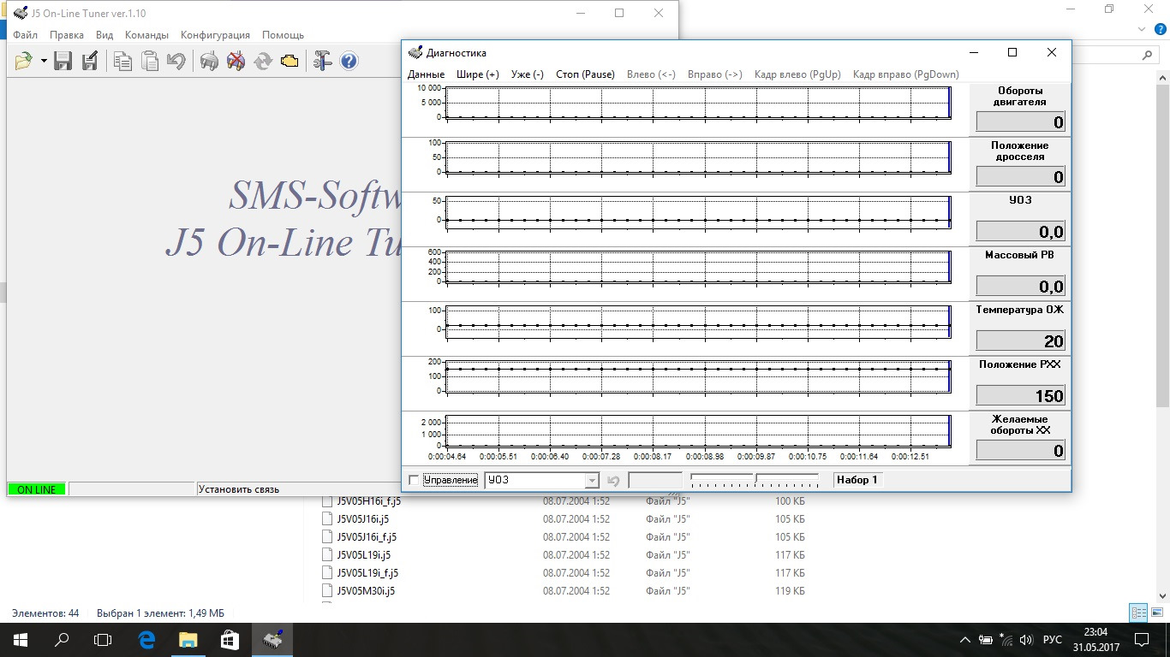Click the Установить связь status text

click(x=239, y=489)
